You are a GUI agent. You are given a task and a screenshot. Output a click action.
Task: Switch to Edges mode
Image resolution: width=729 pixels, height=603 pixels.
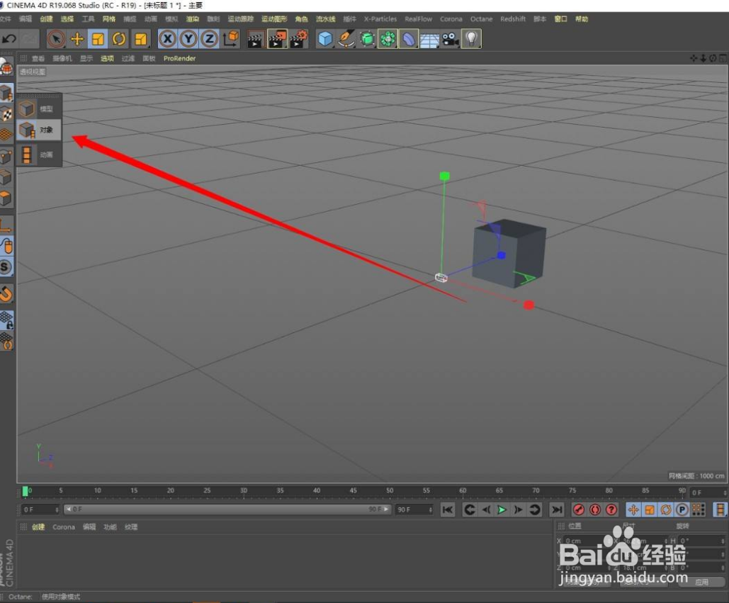(6, 178)
